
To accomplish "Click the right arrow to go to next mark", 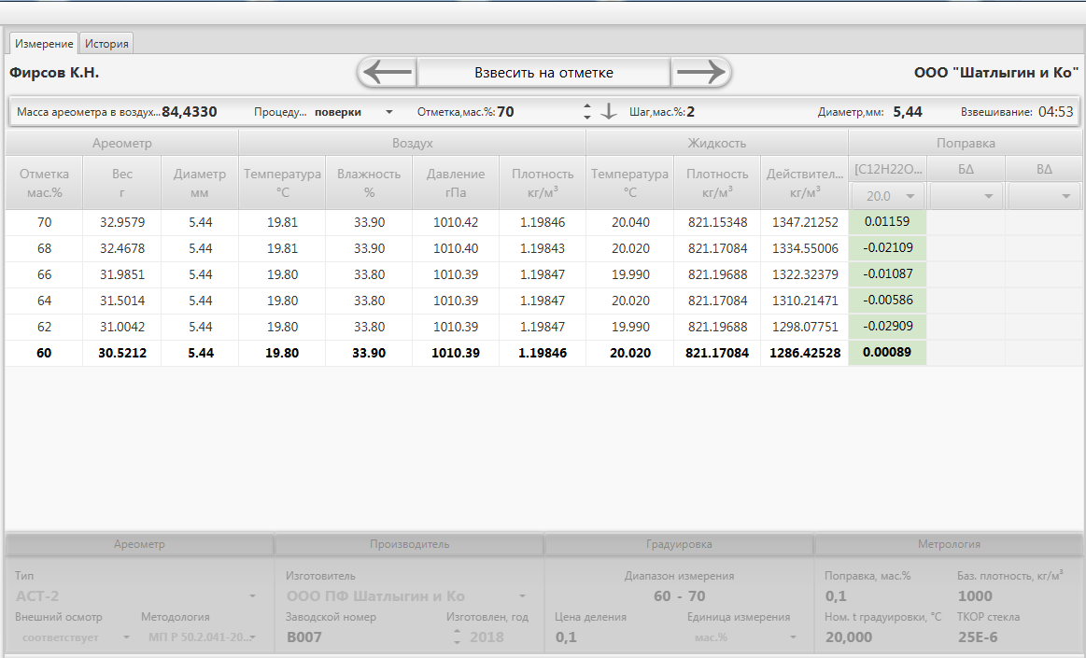I will tap(700, 72).
